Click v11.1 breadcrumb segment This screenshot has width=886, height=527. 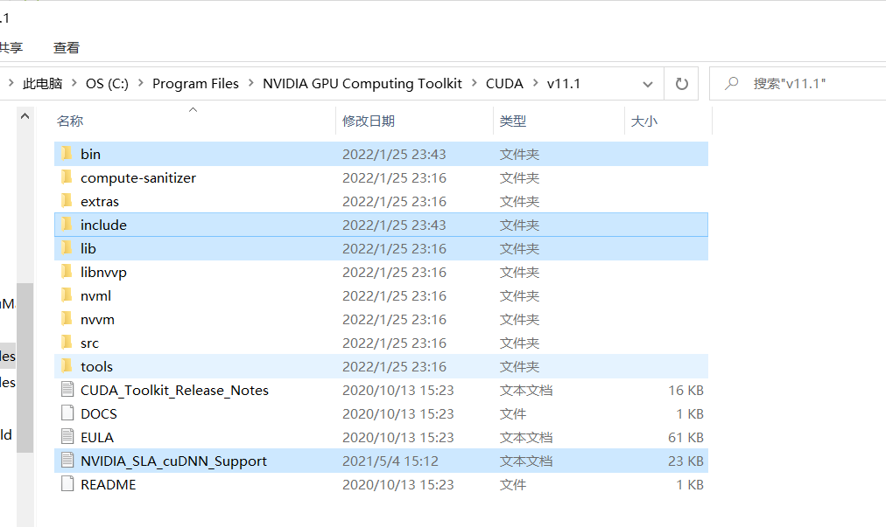(563, 84)
